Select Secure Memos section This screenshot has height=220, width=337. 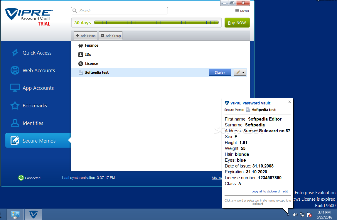click(x=38, y=141)
